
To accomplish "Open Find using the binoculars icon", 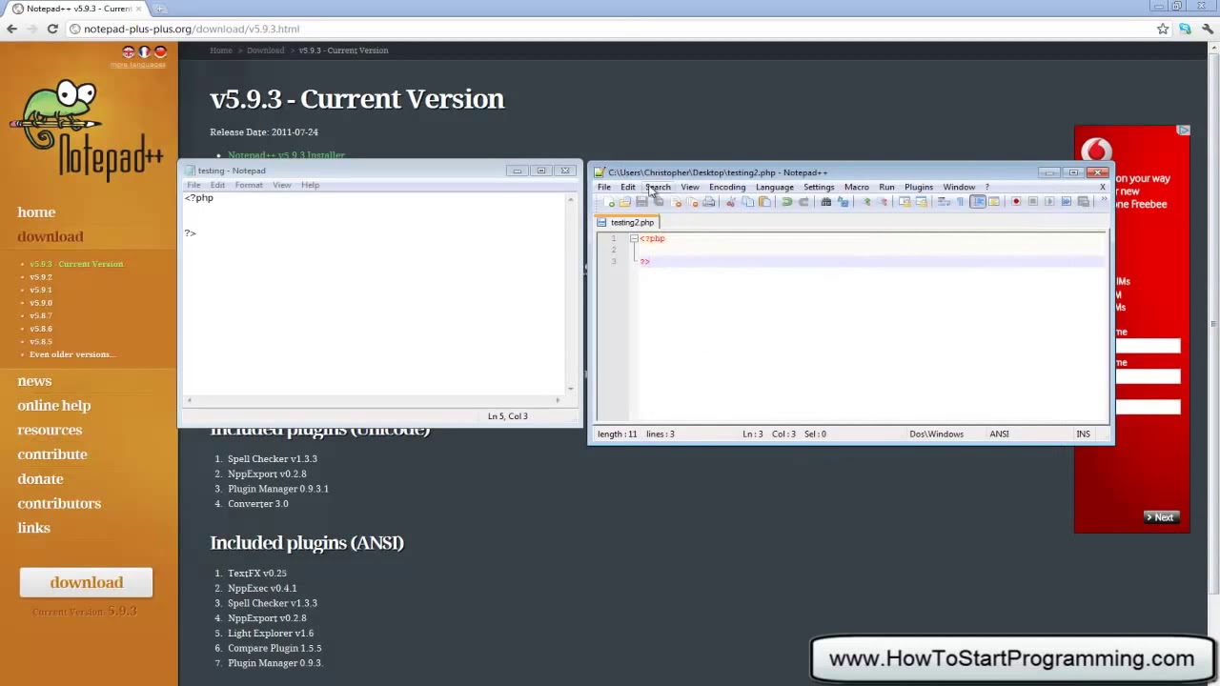I will coord(825,202).
